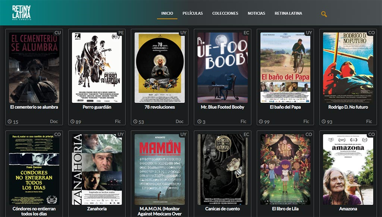This screenshot has width=382, height=217.
Task: Click the Doc label on El cementerio se alumbra
Action: point(54,121)
